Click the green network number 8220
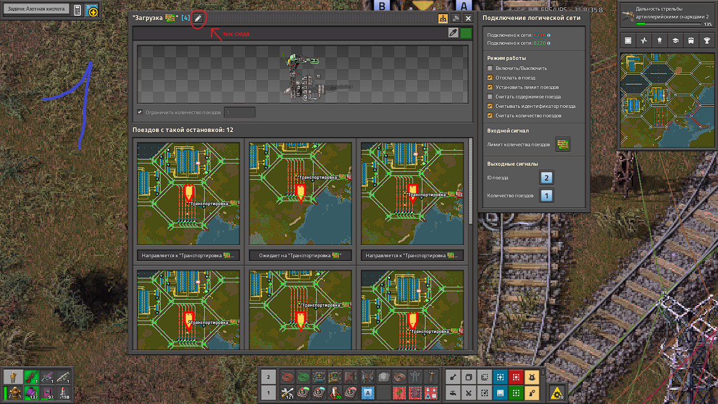Viewport: 718px width, 404px height. pyautogui.click(x=539, y=44)
